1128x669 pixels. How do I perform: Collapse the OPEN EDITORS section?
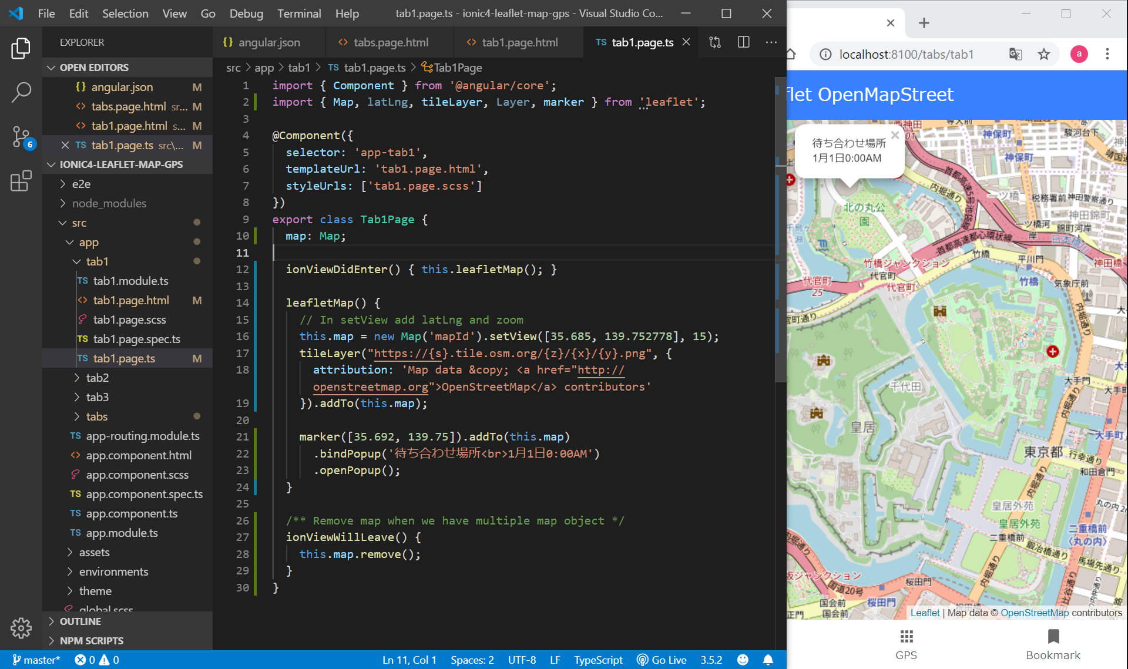click(94, 68)
